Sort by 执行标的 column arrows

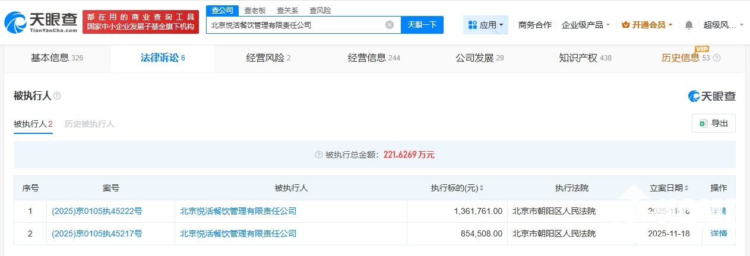(x=481, y=188)
